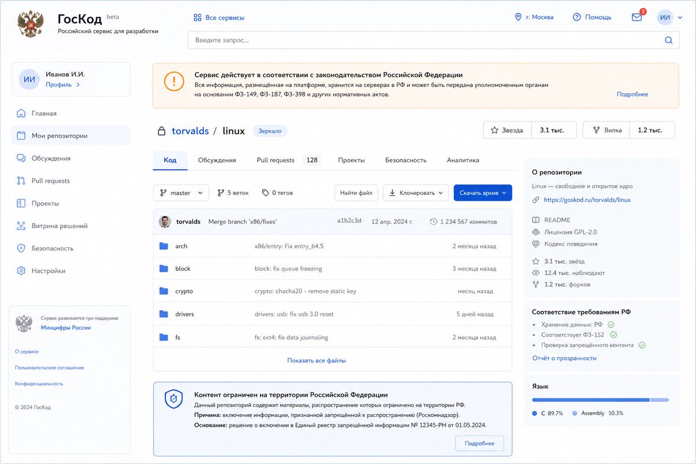Click the torvalds commit author avatar

[x=165, y=222]
